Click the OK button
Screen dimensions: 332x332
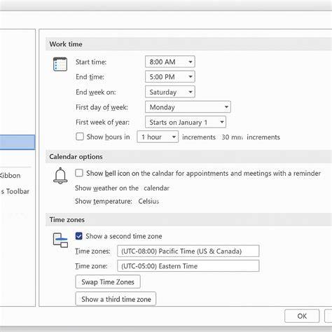[302, 316]
